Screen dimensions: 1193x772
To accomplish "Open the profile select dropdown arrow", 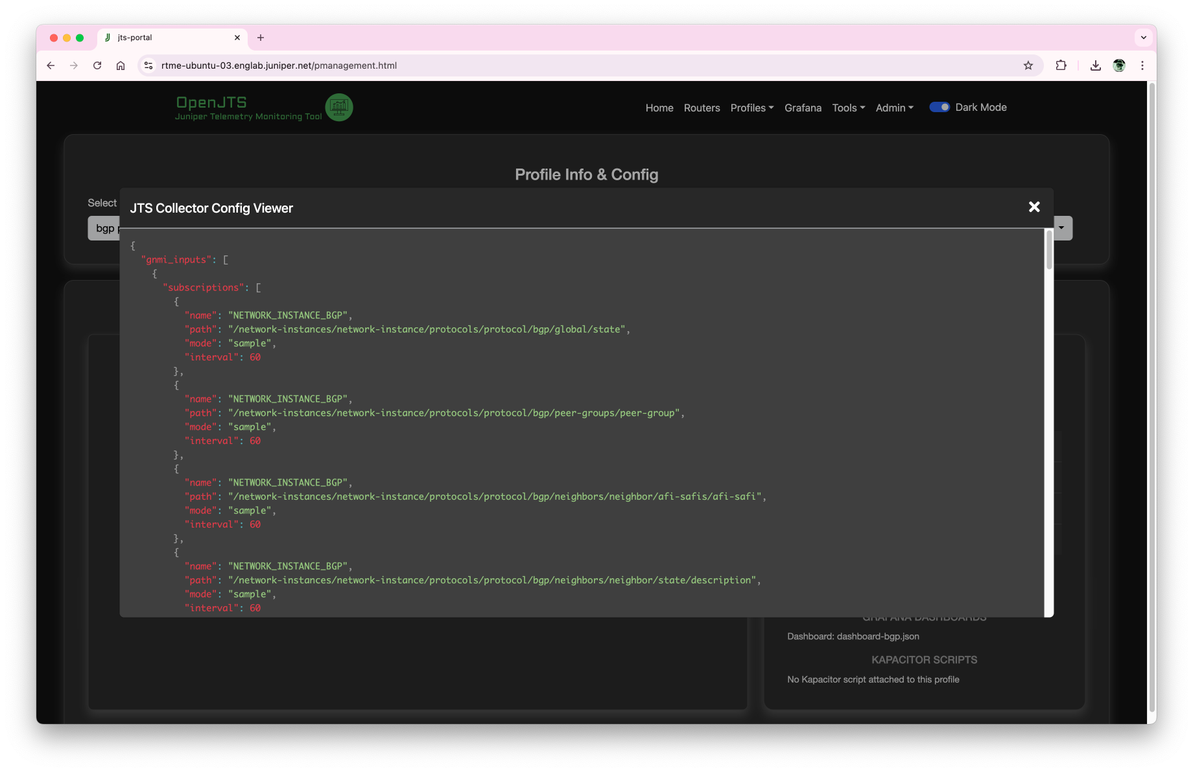I will (1061, 228).
